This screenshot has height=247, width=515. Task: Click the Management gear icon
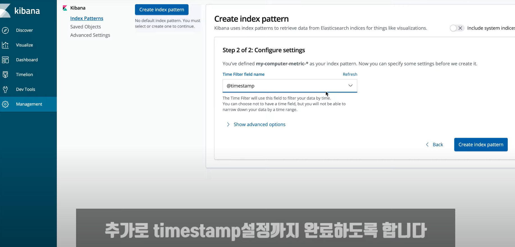(5, 104)
